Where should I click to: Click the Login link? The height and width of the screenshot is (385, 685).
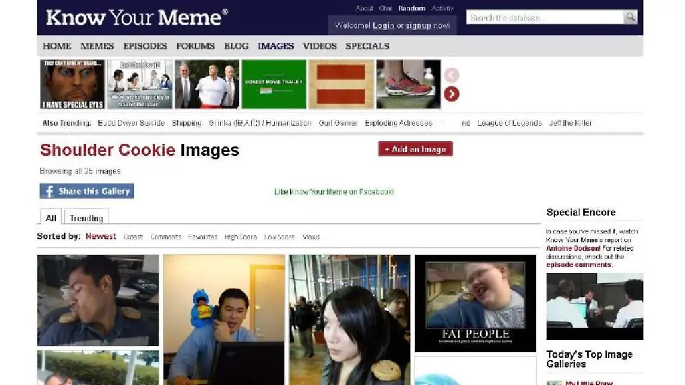[x=383, y=25]
